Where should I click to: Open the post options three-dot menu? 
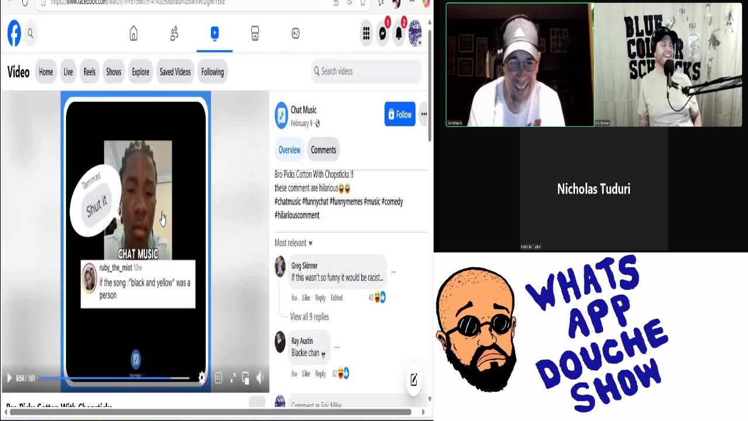tap(424, 115)
